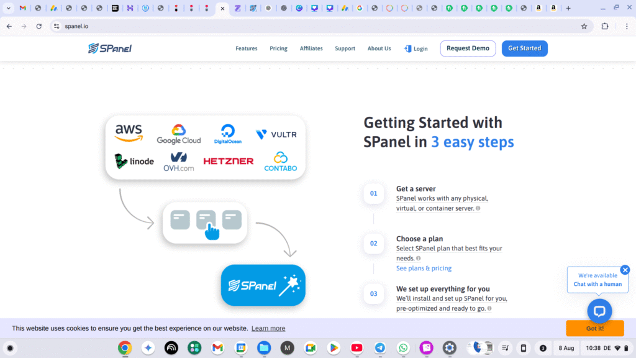Click the Request Demo button
This screenshot has height=358, width=636.
[468, 48]
